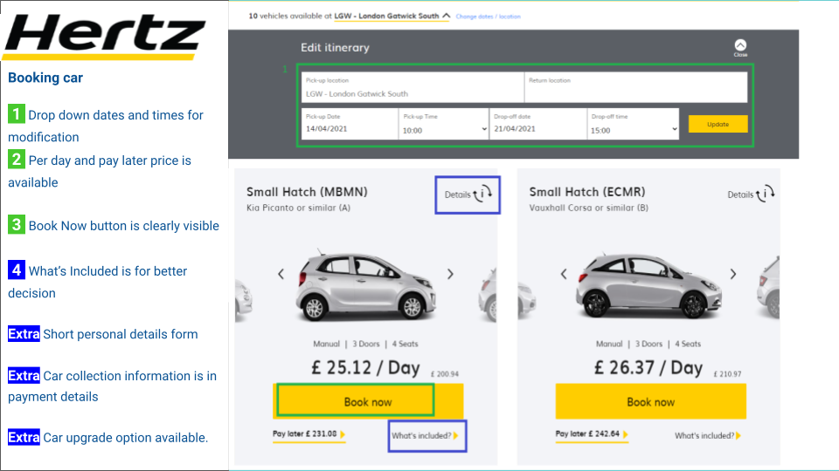
Task: Open Details info icon for Kia Picanto
Action: click(x=482, y=194)
